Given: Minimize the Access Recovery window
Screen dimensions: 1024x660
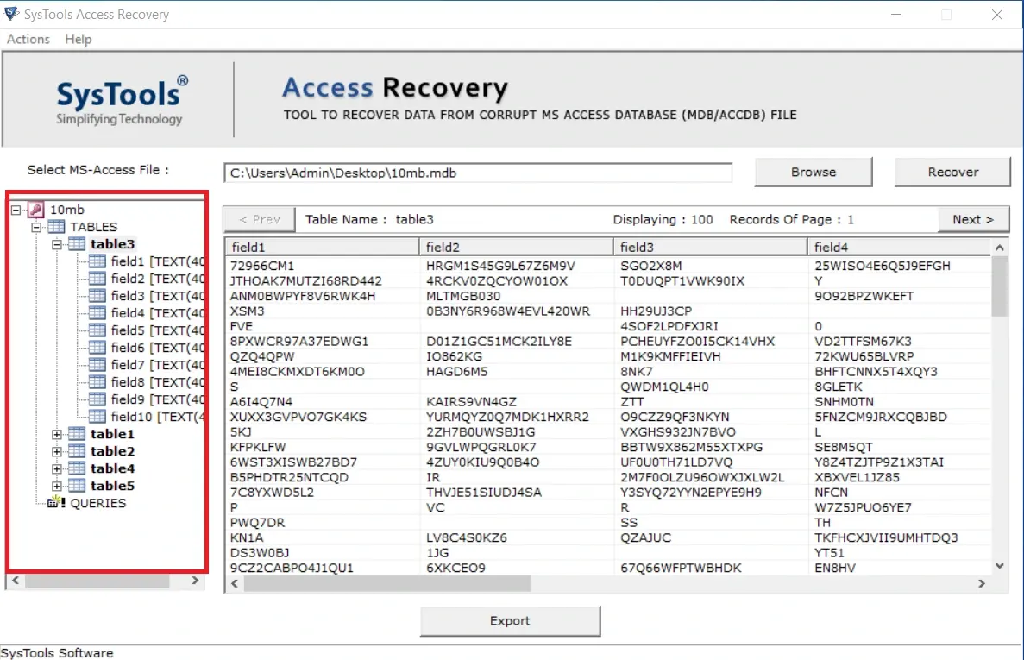Looking at the screenshot, I should click(x=896, y=15).
